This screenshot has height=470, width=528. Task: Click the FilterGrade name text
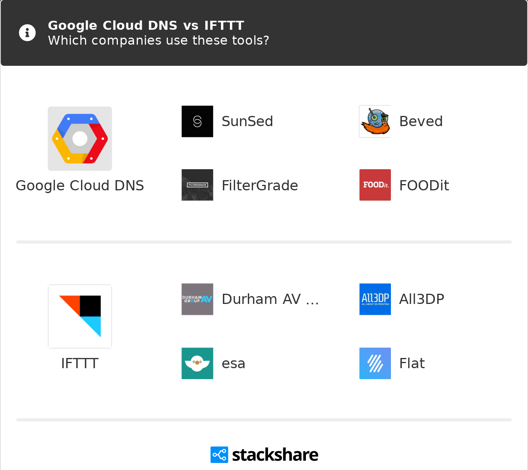click(x=260, y=186)
